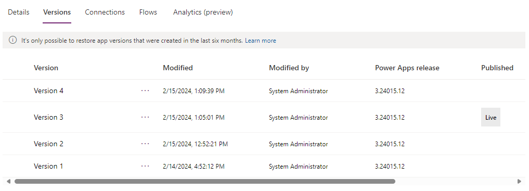Sort by the Version column header

click(x=46, y=68)
